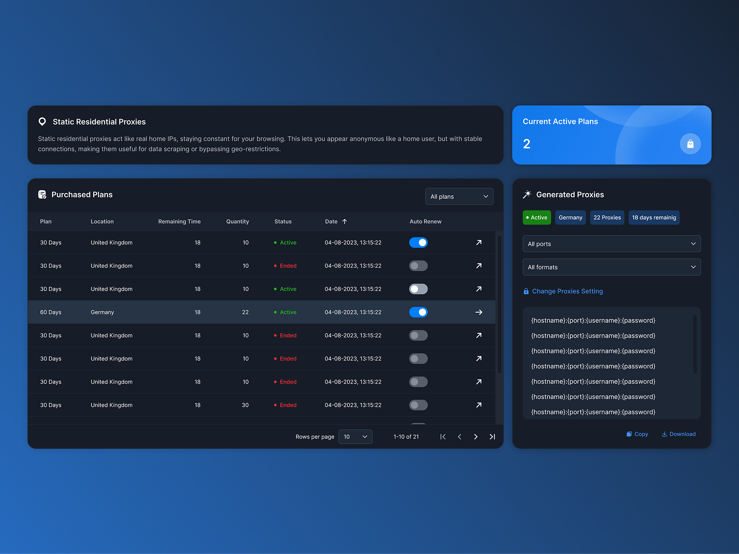This screenshot has height=554, width=739.
Task: Select the Active status chip
Action: [537, 217]
